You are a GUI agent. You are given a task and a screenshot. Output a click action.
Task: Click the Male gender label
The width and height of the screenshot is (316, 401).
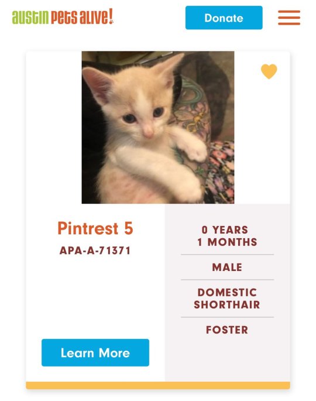(x=227, y=268)
